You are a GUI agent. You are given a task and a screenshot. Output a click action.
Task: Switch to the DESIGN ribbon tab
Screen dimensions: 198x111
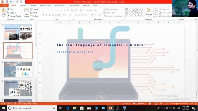coord(33,6)
